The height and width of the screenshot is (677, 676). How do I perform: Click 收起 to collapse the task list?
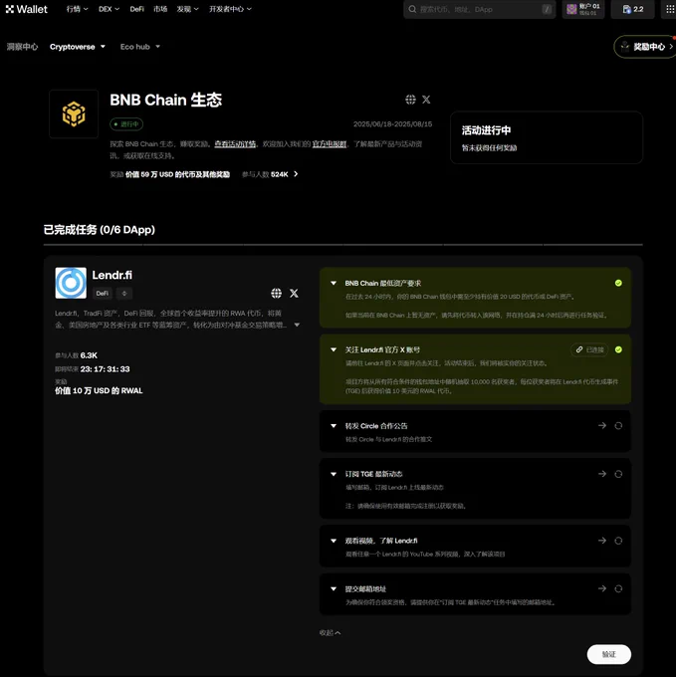[x=330, y=632]
